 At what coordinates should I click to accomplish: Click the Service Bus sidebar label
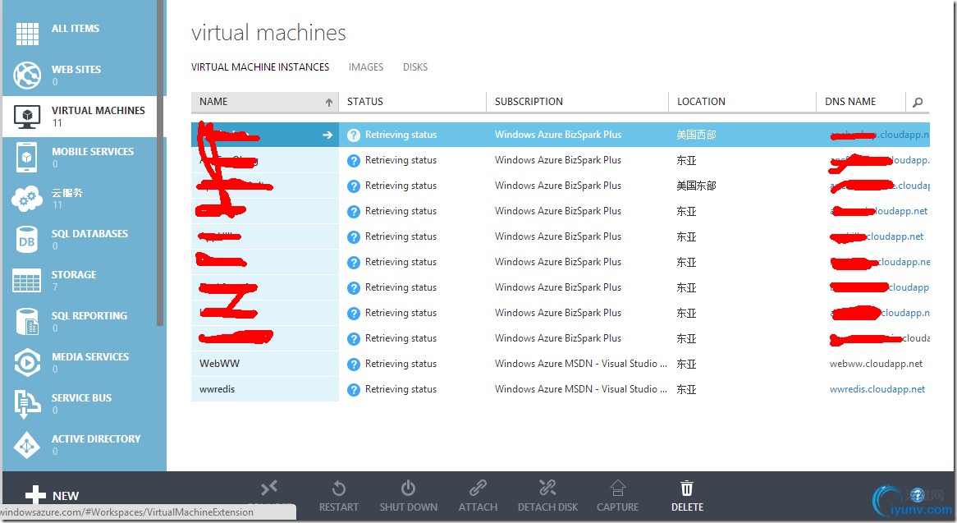coord(82,398)
